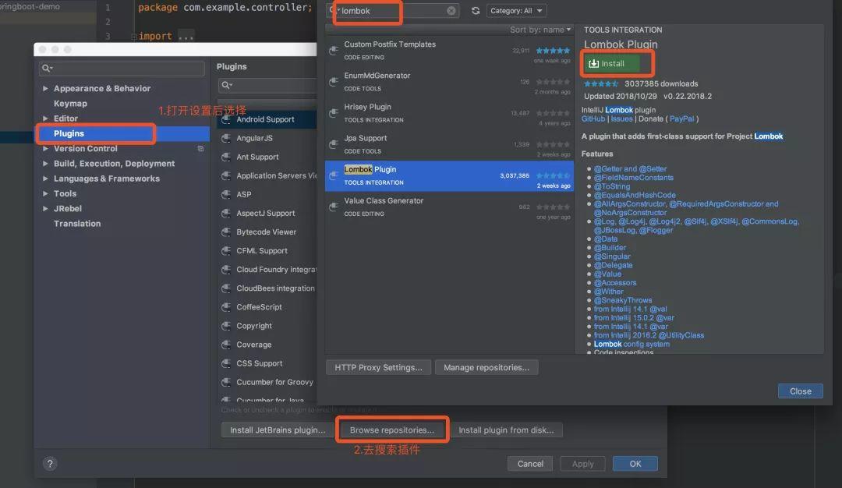842x488 pixels.
Task: Click the Version Control project-scope icon
Action: [x=200, y=149]
